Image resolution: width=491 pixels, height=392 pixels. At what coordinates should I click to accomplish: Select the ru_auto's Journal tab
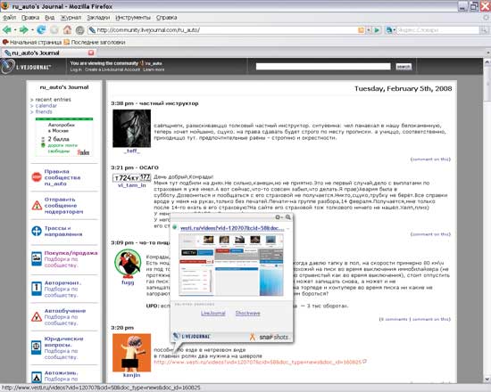click(x=48, y=53)
